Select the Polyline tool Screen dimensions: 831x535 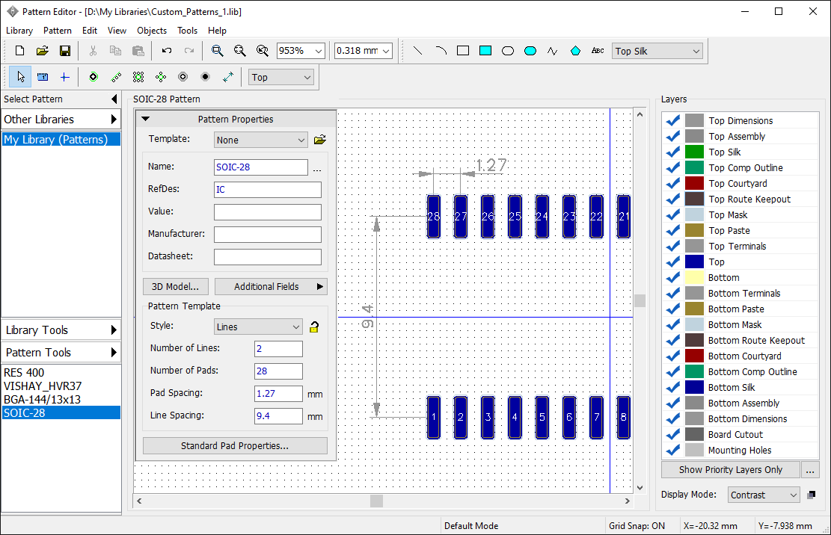pyautogui.click(x=553, y=51)
